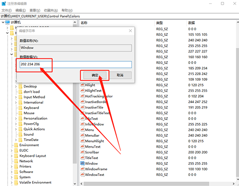Click the Window string value icon
The image size is (239, 186).
click(82, 163)
